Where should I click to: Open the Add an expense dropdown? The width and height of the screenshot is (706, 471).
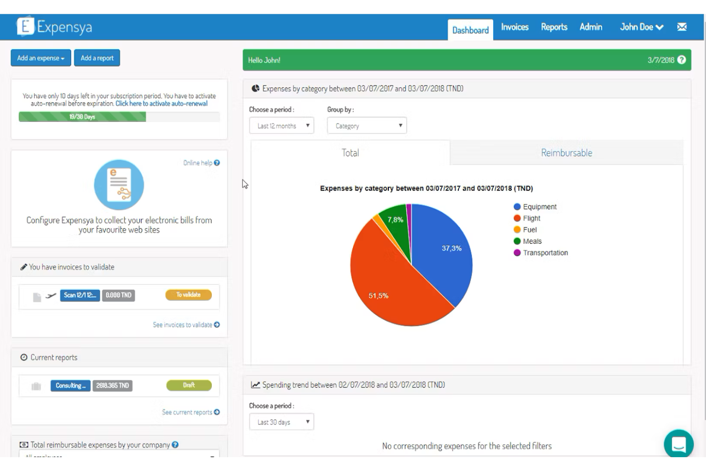[x=41, y=58]
